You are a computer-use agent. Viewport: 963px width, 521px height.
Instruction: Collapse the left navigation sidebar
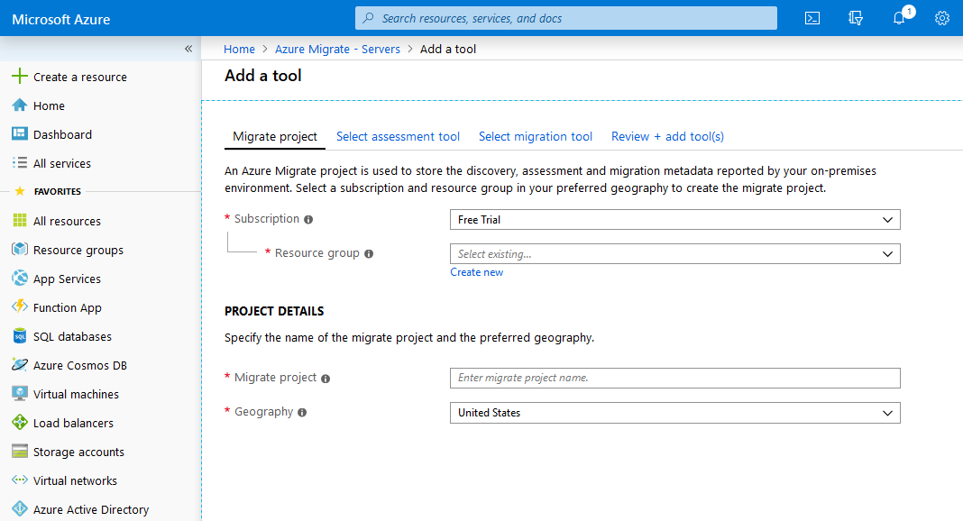(x=188, y=49)
